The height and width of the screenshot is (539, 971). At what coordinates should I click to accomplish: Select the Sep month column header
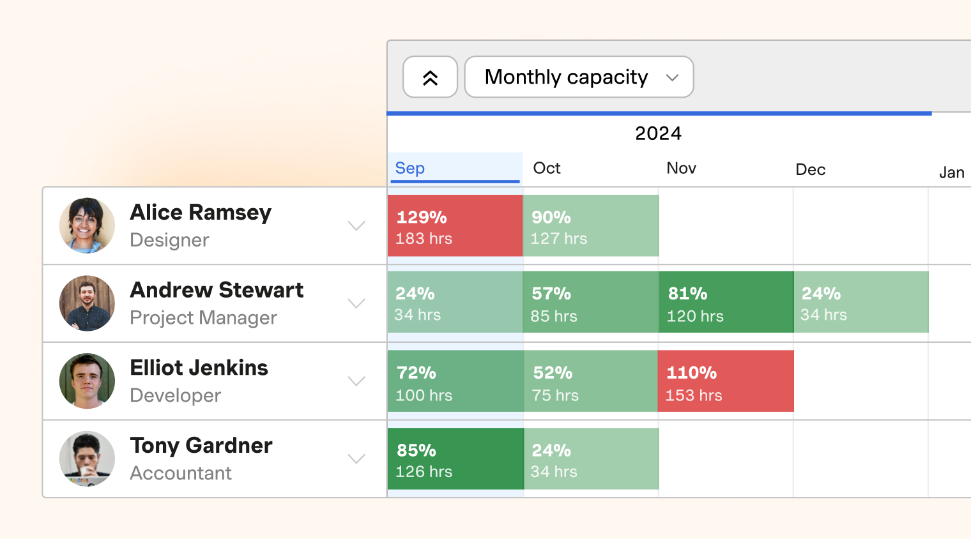point(409,168)
